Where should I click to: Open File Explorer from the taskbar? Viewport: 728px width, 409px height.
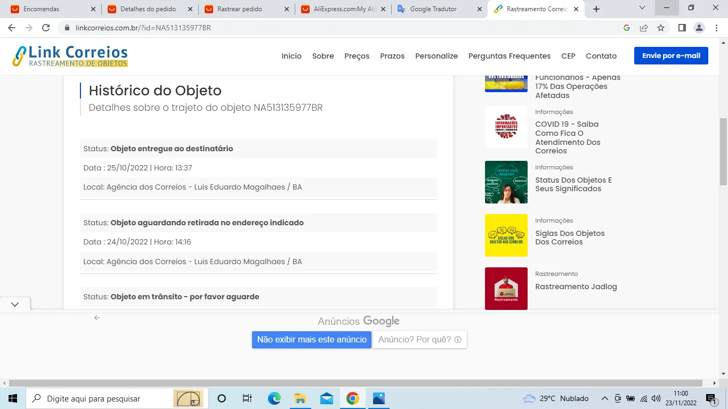pos(300,398)
